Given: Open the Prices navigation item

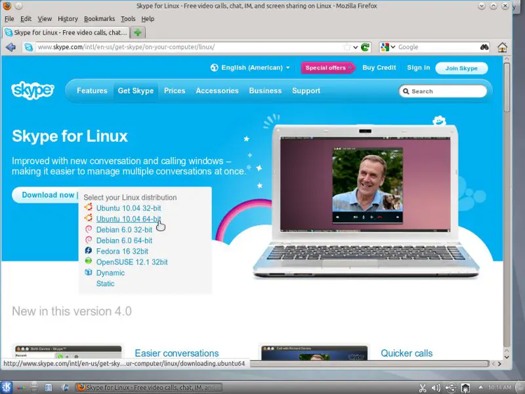Looking at the screenshot, I should pyautogui.click(x=175, y=91).
